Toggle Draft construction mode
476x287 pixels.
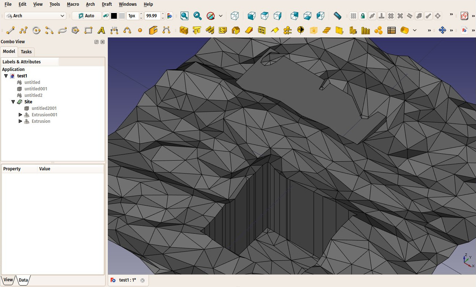(x=106, y=16)
